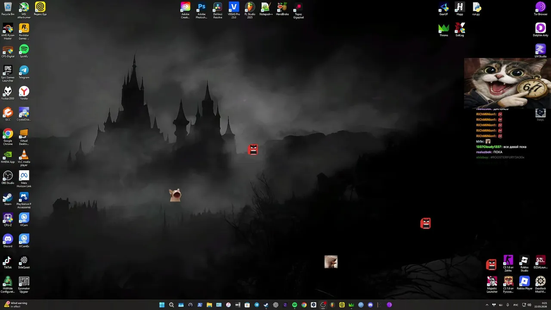This screenshot has width=551, height=310.
Task: Switch the РУС input language indicator
Action: (x=516, y=305)
